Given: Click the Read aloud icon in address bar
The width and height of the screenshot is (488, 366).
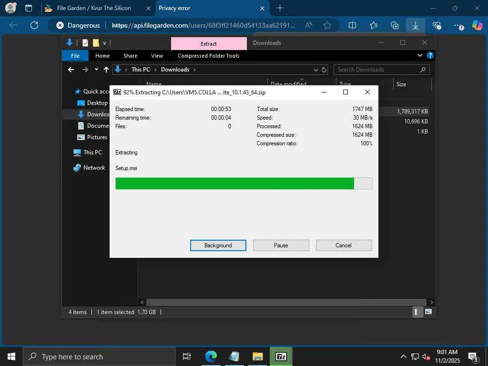Looking at the screenshot, I should coord(308,25).
